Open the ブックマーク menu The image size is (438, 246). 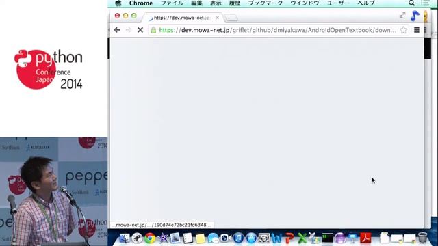click(x=266, y=3)
